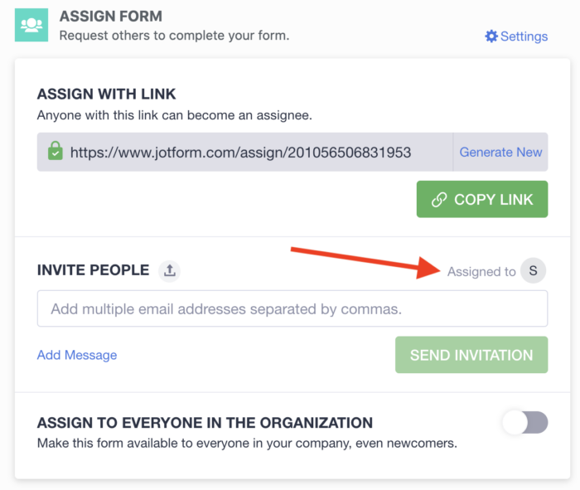Open the "S" assignee avatar
580x490 pixels.
point(533,270)
